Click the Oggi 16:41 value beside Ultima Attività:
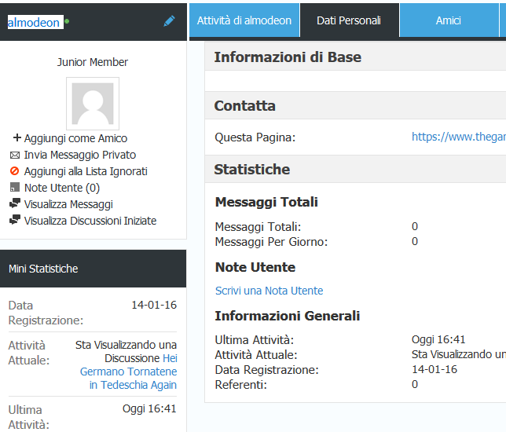Image resolution: width=506 pixels, height=432 pixels. [x=438, y=340]
